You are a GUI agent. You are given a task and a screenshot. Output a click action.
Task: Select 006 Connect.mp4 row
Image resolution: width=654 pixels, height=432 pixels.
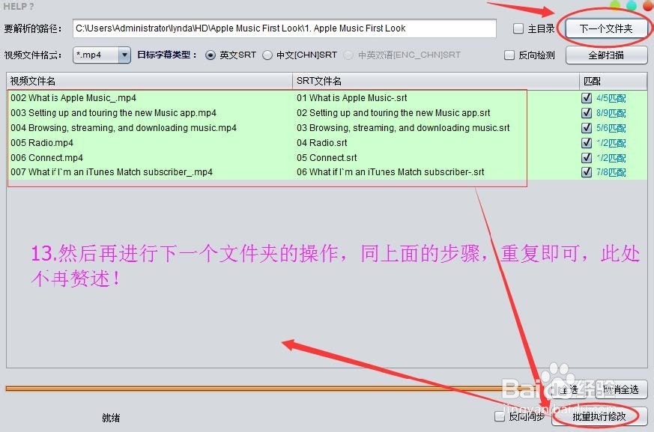[x=46, y=158]
